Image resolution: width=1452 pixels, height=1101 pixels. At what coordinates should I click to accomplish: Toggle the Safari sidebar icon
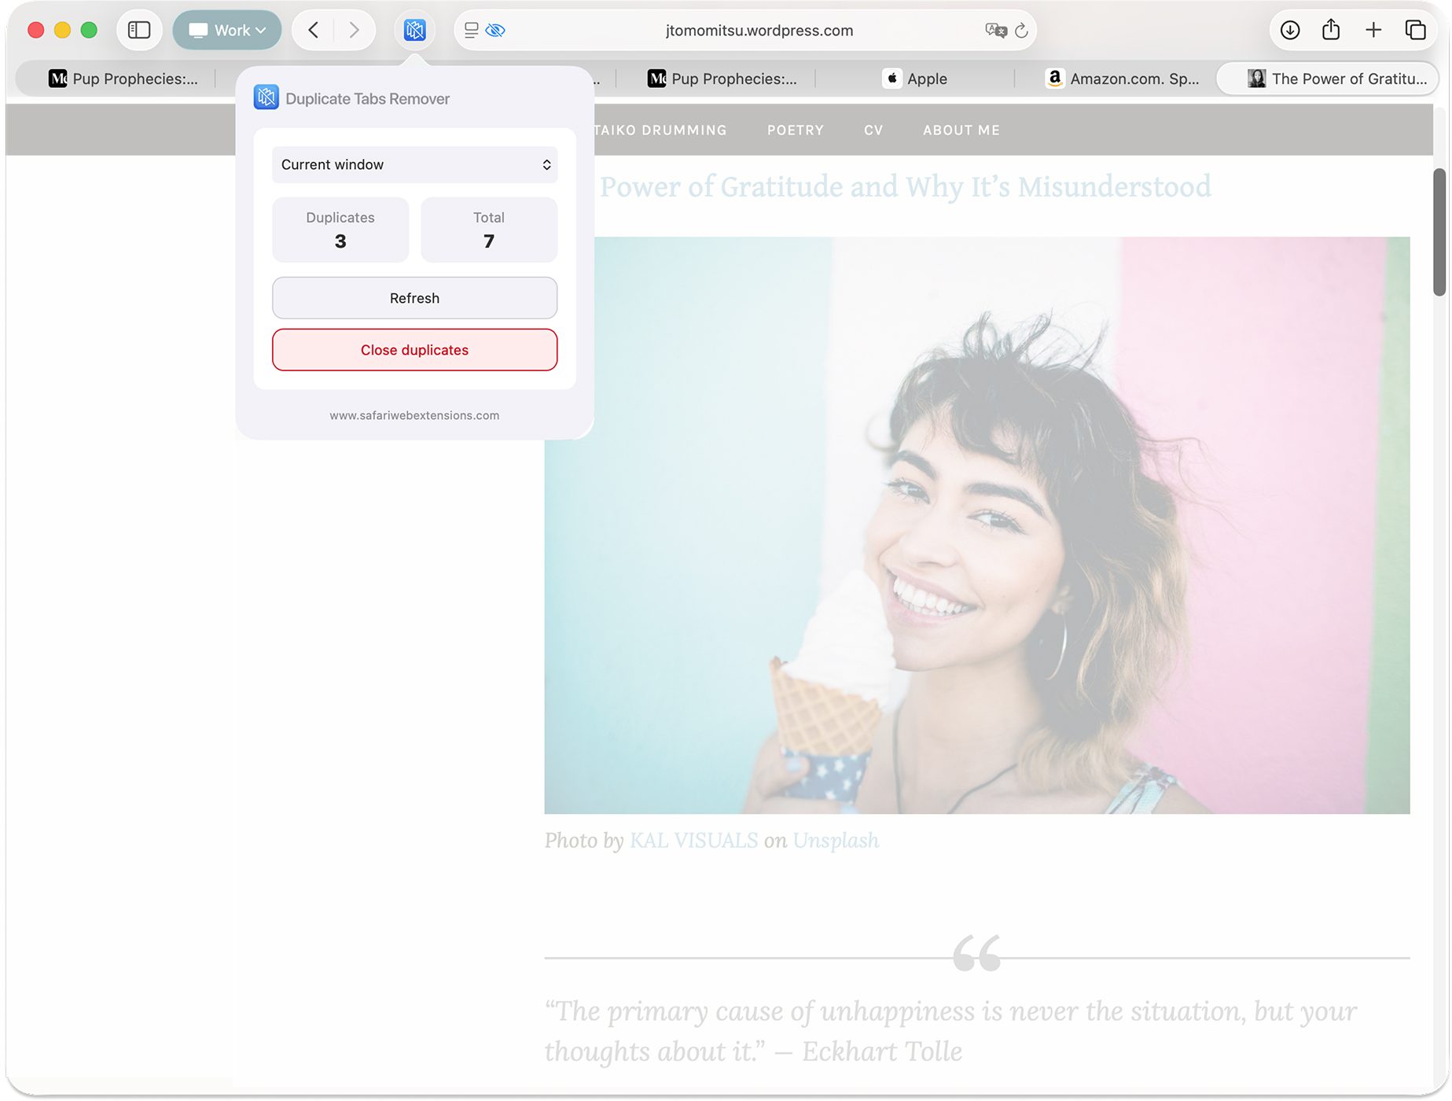pyautogui.click(x=139, y=31)
